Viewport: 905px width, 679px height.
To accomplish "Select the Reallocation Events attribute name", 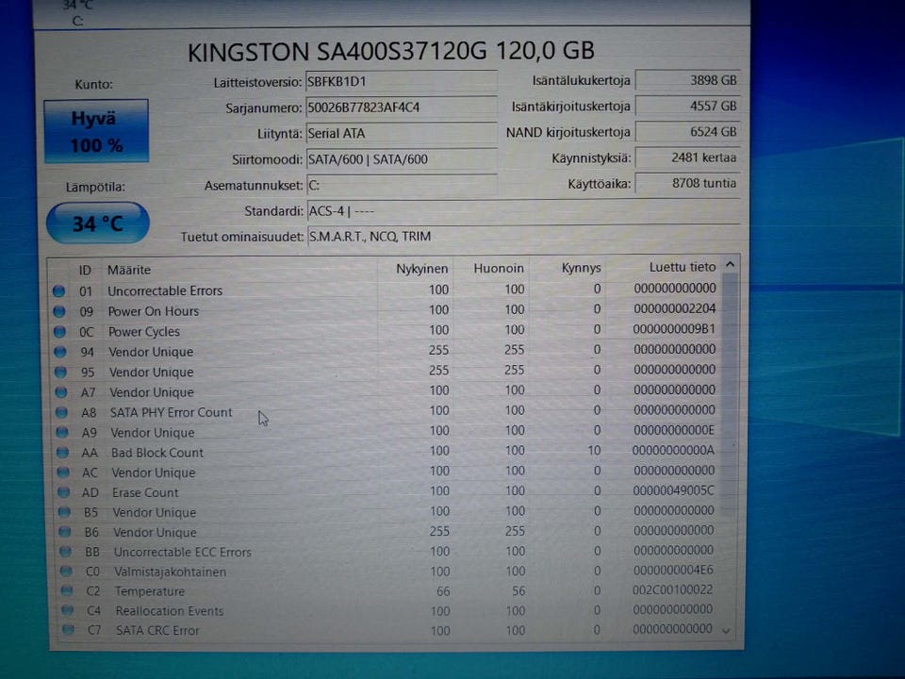I will 170,611.
